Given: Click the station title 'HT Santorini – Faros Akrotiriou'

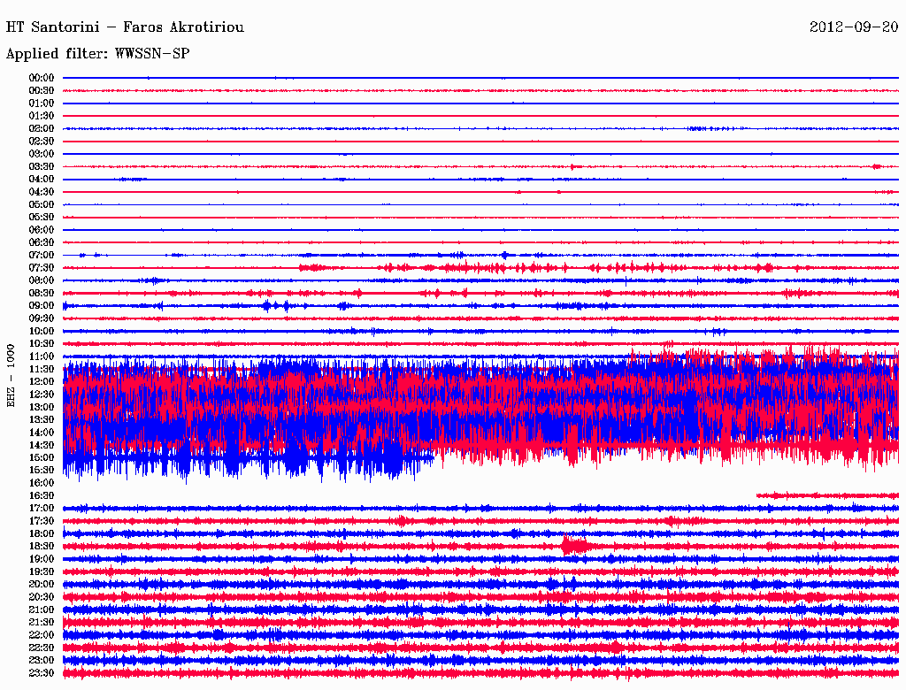Looking at the screenshot, I should coord(125,27).
